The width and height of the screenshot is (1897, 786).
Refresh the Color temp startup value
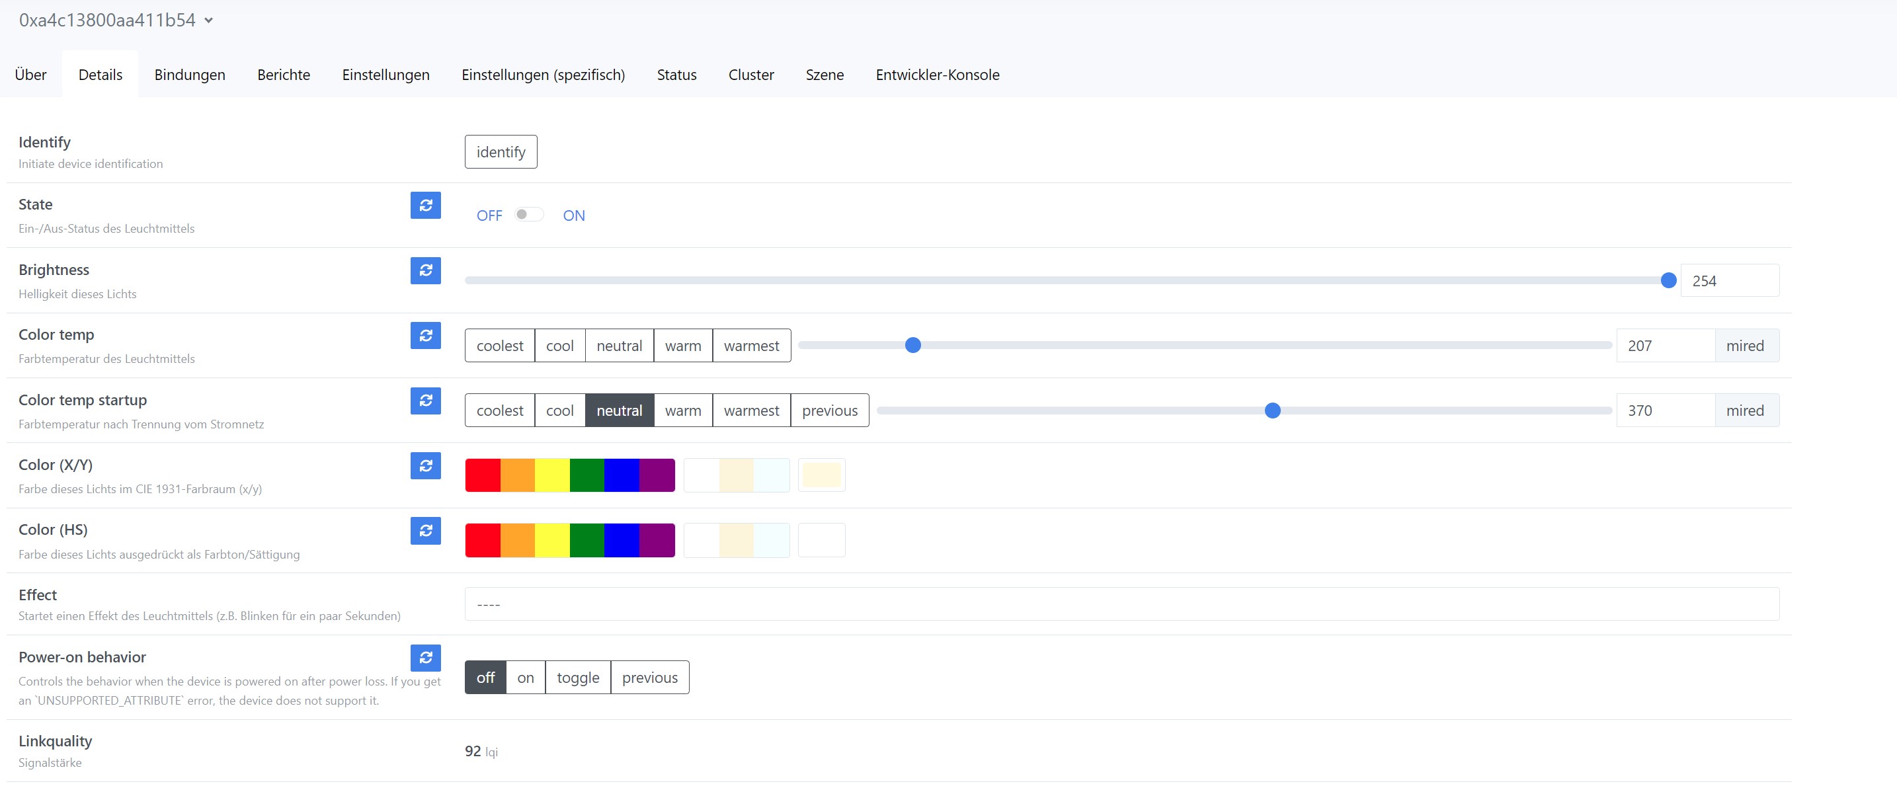tap(426, 401)
